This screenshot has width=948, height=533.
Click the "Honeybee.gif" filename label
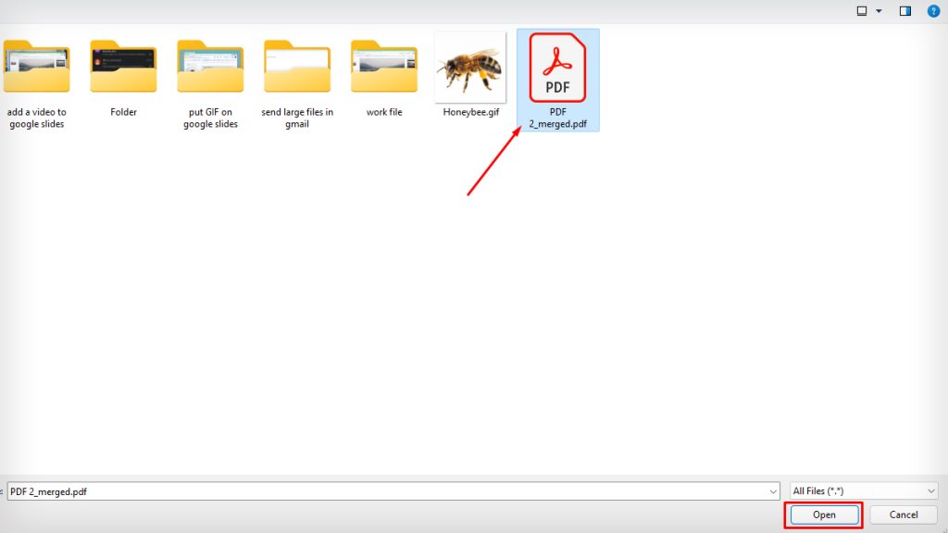[x=469, y=111]
